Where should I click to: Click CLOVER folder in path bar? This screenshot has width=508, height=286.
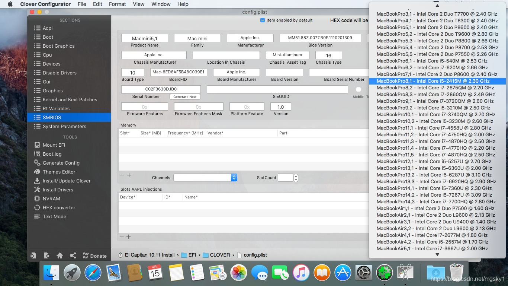[216, 255]
